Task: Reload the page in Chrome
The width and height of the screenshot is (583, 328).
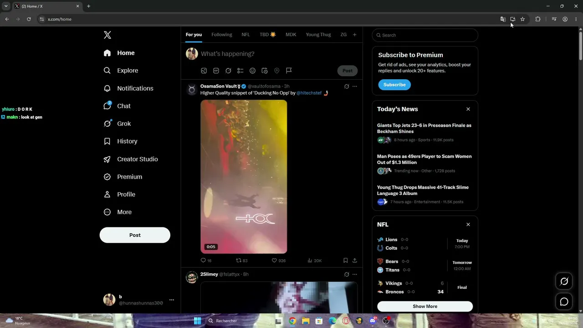Action: pos(29,19)
